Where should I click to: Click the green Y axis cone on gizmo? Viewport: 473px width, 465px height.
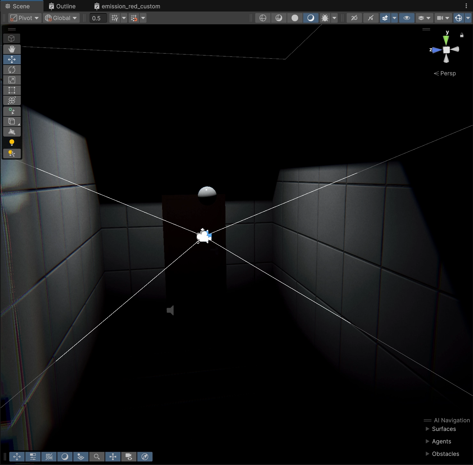tap(446, 40)
